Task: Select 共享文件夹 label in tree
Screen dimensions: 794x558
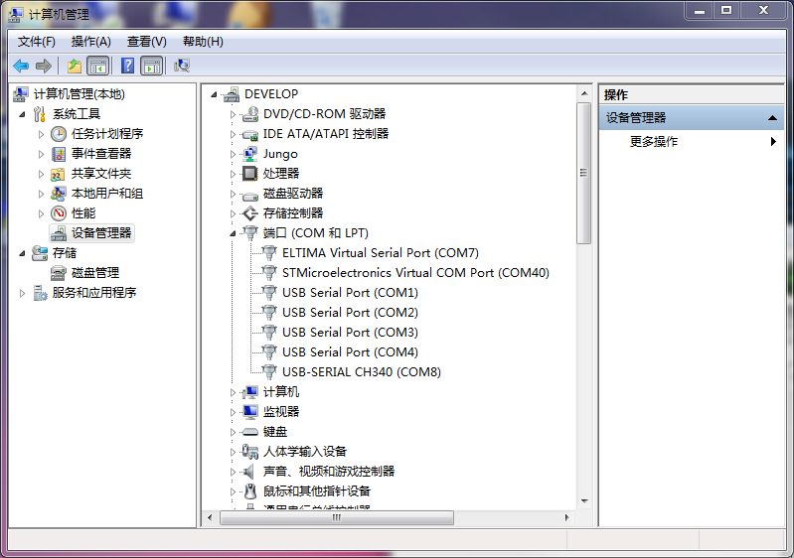Action: [x=100, y=174]
